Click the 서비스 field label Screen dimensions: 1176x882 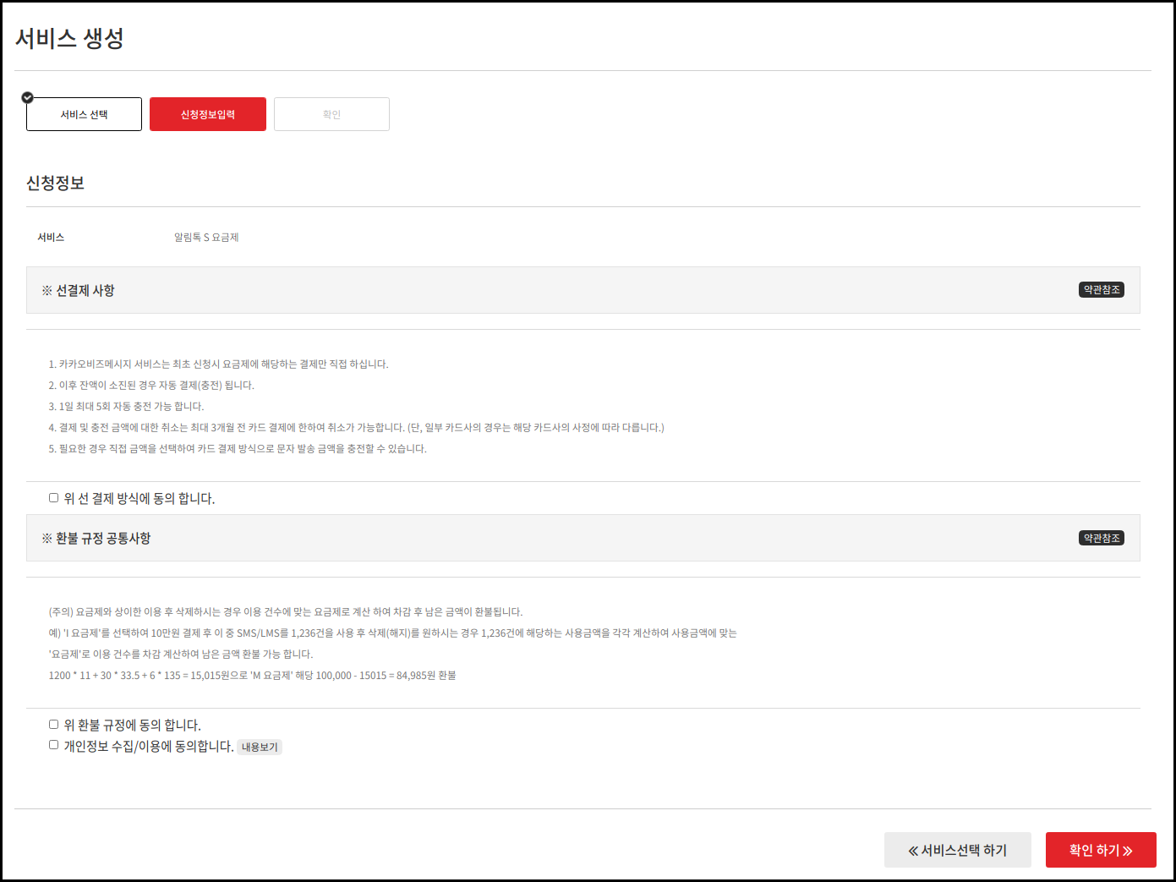point(51,238)
